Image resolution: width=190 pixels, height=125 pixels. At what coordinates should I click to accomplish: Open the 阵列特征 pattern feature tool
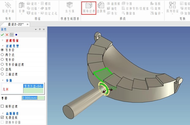tap(173, 8)
